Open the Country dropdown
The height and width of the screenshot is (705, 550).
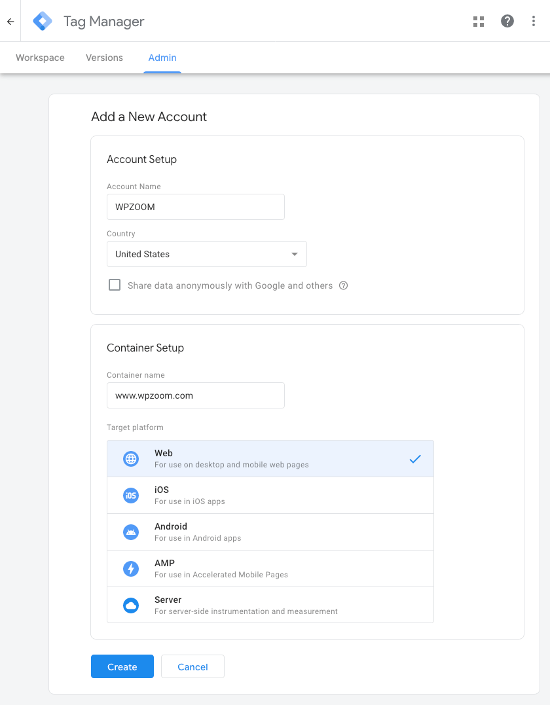click(x=207, y=254)
